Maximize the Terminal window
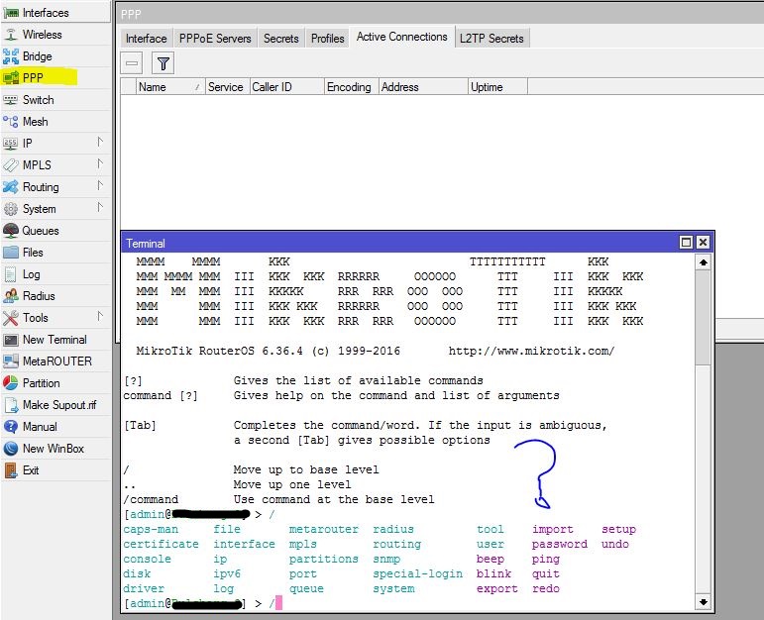Image resolution: width=764 pixels, height=620 pixels. (686, 242)
